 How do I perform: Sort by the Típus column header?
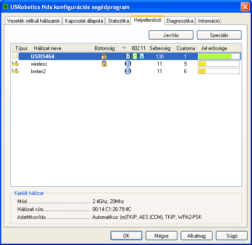[x=20, y=48]
